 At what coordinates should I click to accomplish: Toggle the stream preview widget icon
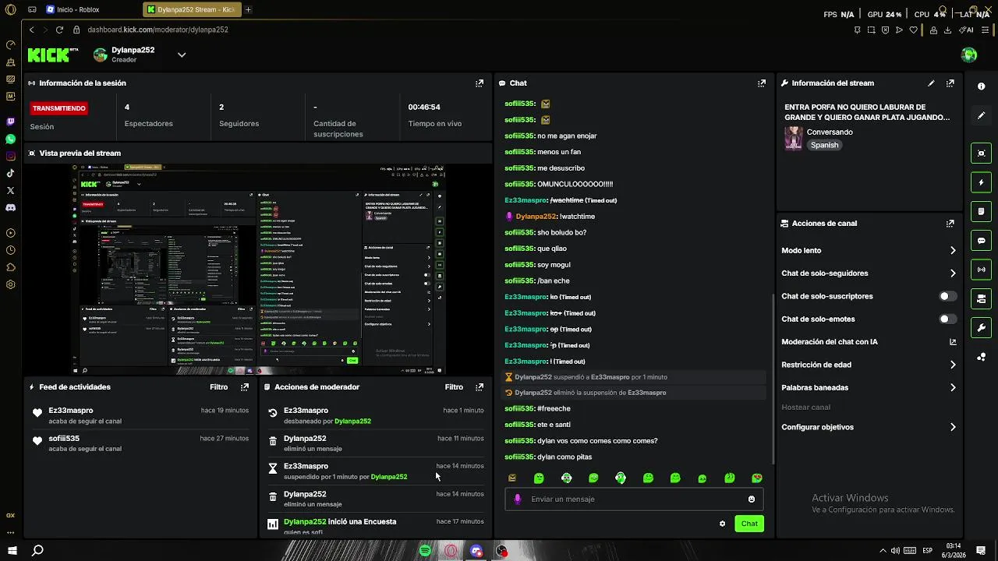(x=982, y=153)
